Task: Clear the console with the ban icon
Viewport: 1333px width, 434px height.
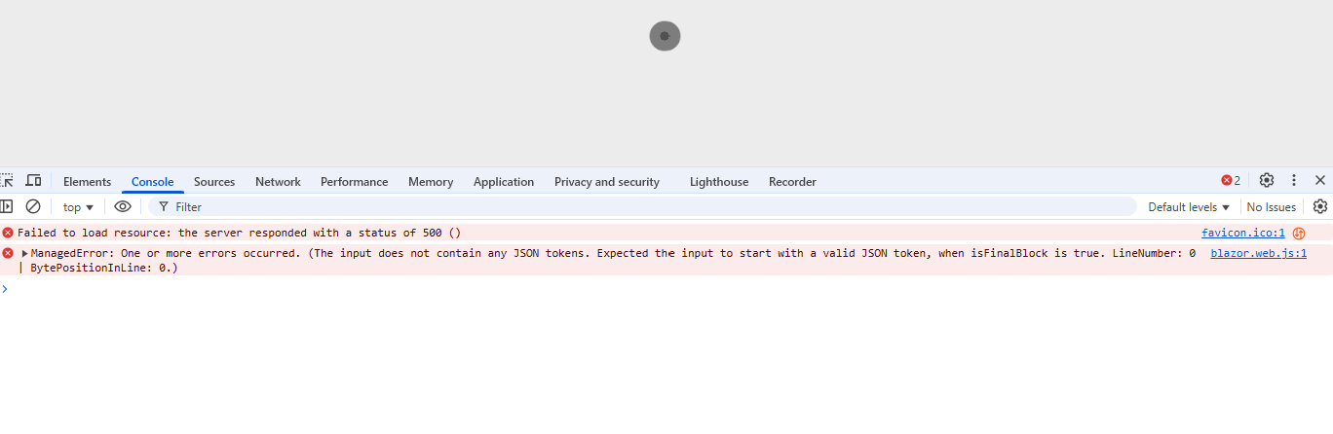Action: pyautogui.click(x=33, y=206)
